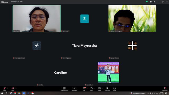
Task: Click the Zoom Workplace logo
Action: [x=5, y=2]
